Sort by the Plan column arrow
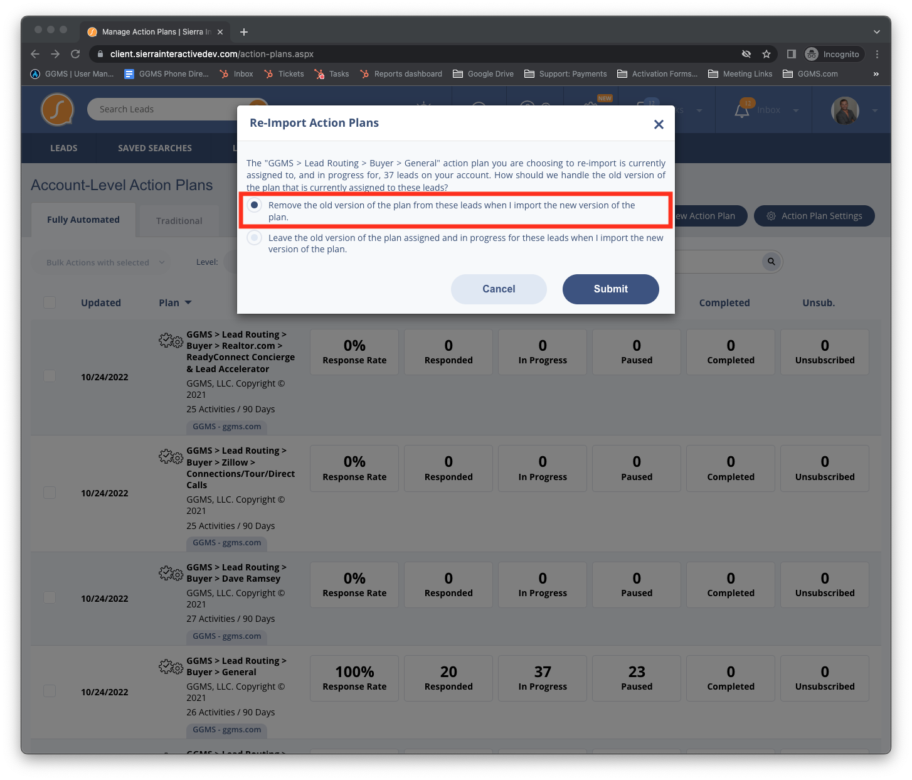Image resolution: width=912 pixels, height=780 pixels. point(188,302)
